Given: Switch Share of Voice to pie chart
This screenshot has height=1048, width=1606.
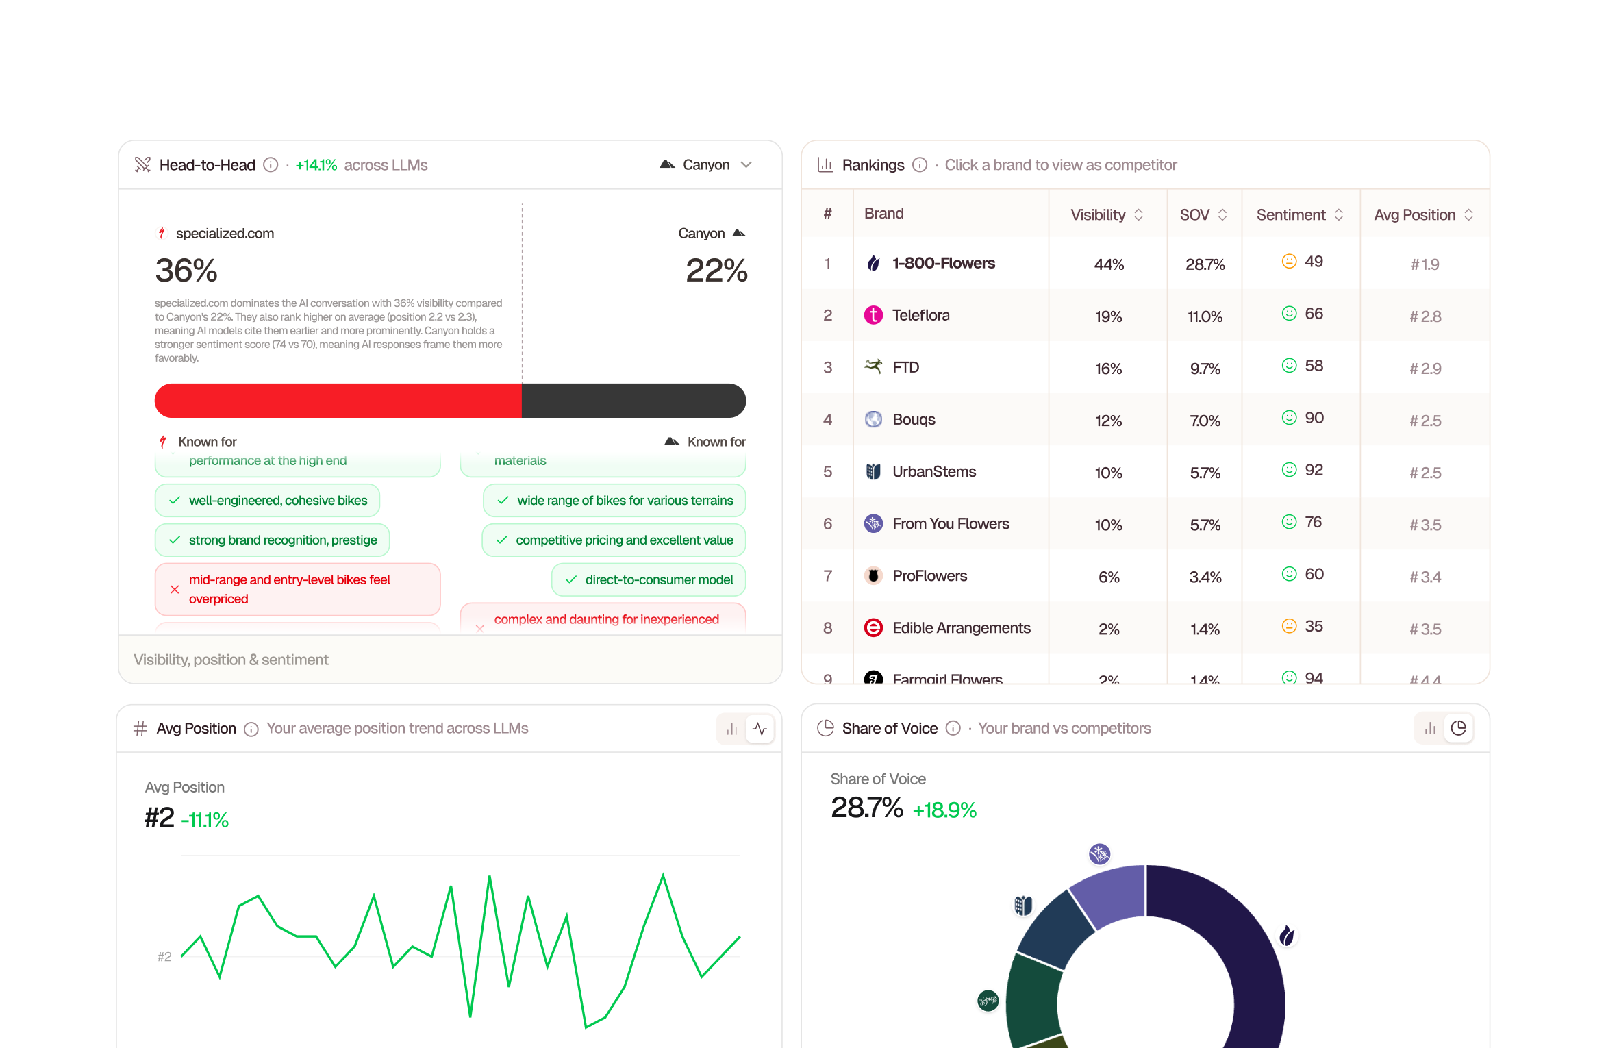Looking at the screenshot, I should pyautogui.click(x=1459, y=728).
